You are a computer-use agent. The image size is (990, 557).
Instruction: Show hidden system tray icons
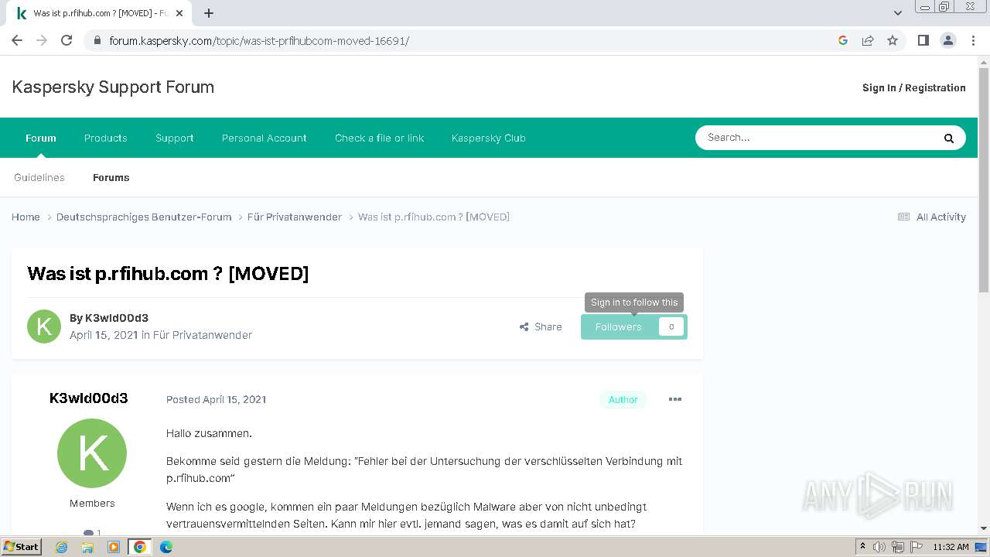pyautogui.click(x=862, y=547)
